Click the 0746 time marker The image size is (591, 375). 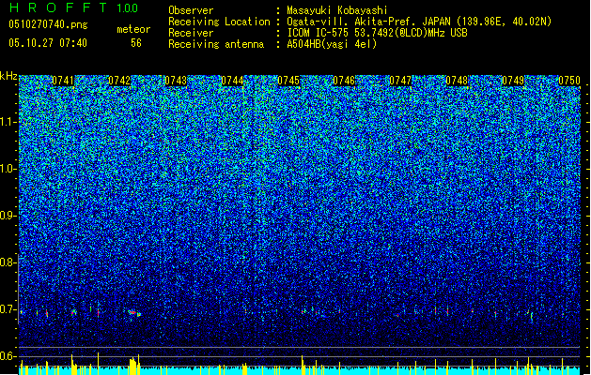(344, 81)
